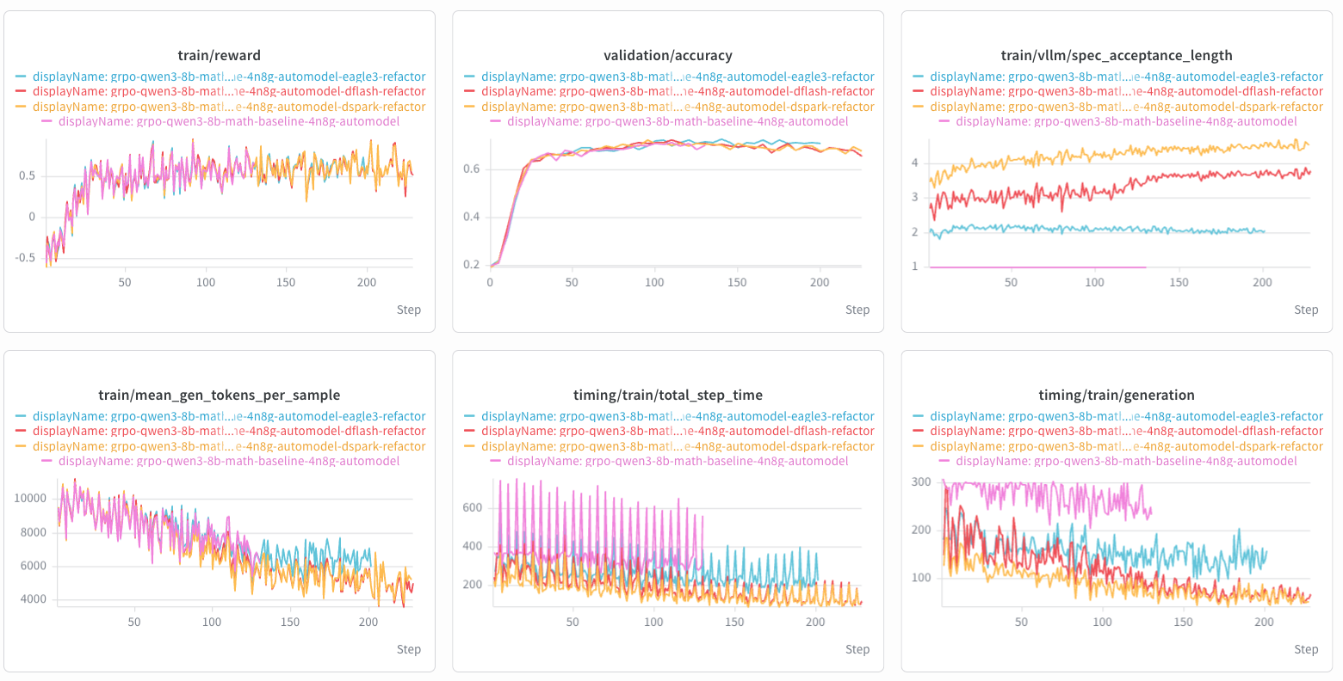The height and width of the screenshot is (681, 1343).
Task: Select baseline-4n8g-automodel legend entry in train/reward chart
Action: pos(220,121)
